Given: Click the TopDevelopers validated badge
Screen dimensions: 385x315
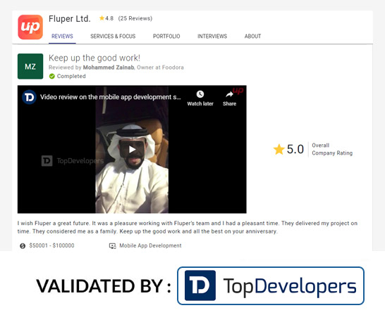Looking at the screenshot, I should [x=271, y=285].
